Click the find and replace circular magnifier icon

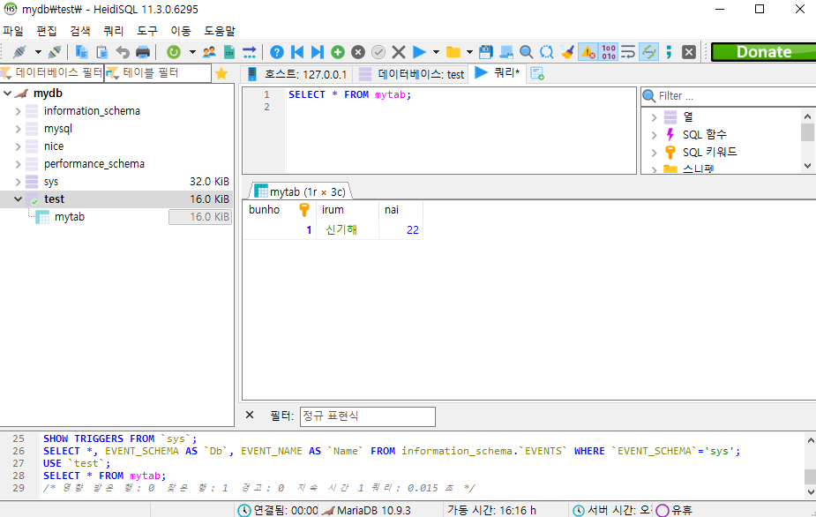tap(546, 52)
